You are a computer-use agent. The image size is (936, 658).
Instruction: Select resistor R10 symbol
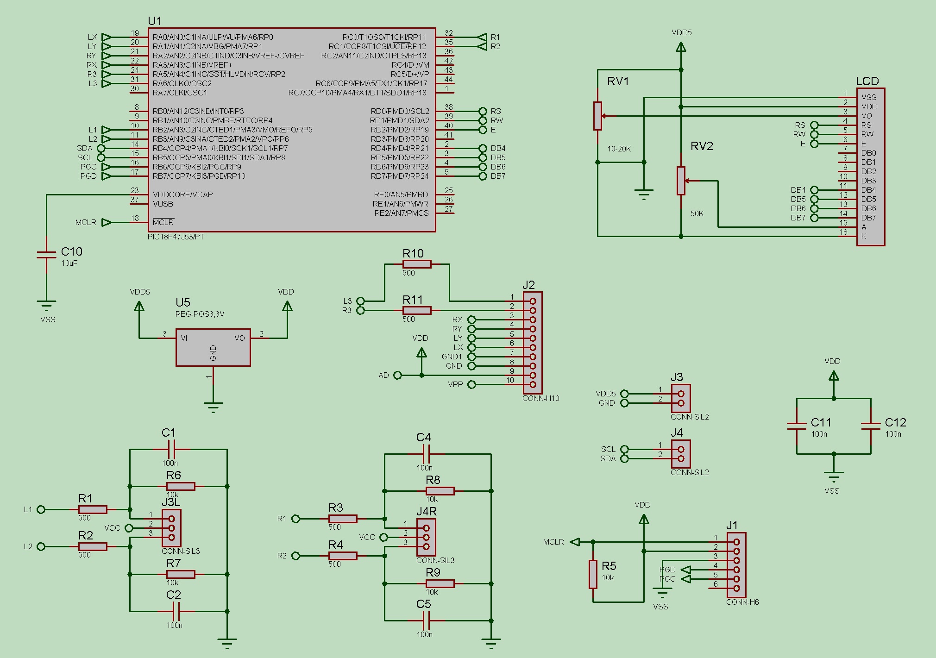coord(417,264)
